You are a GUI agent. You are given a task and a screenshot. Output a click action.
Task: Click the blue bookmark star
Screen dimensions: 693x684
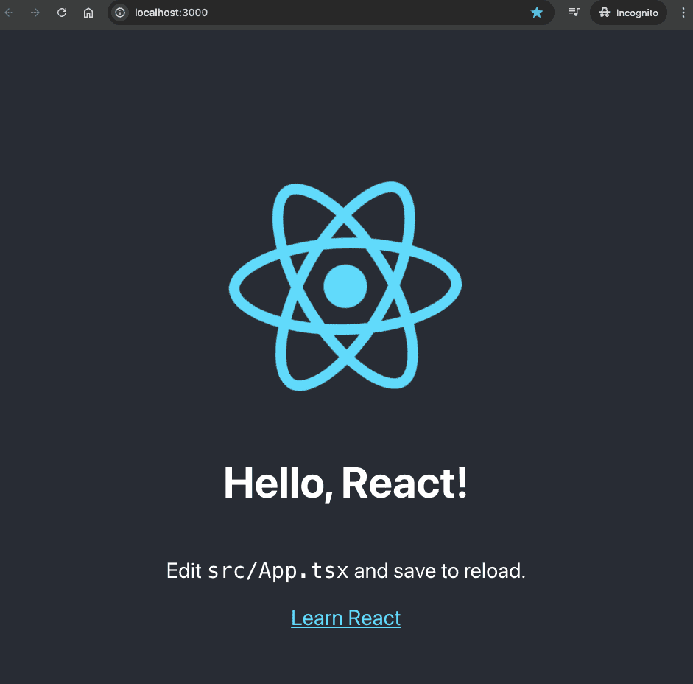click(537, 13)
